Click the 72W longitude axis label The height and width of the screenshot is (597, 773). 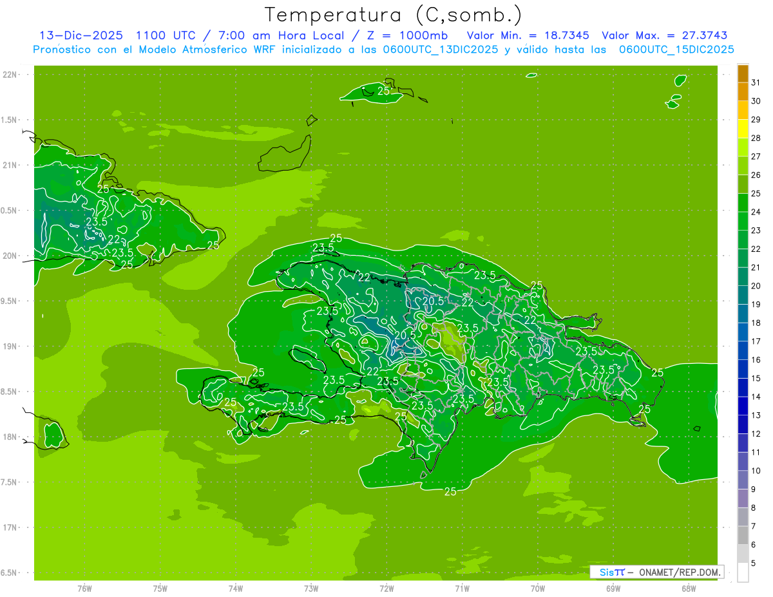tap(386, 589)
